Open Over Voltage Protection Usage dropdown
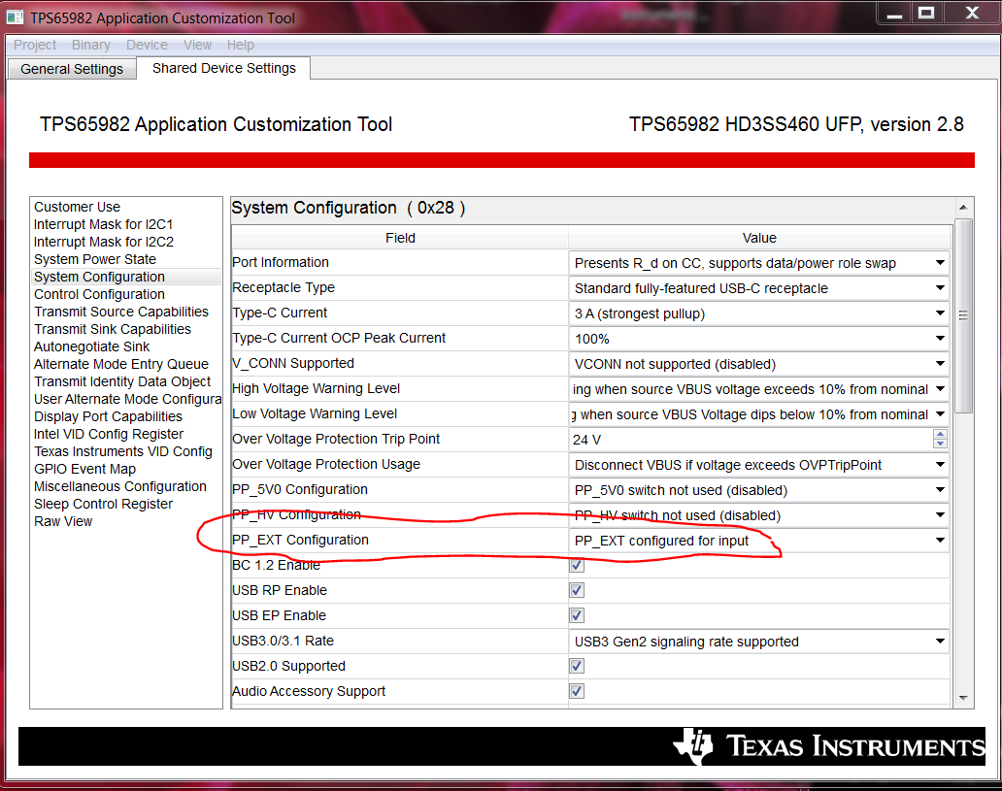Viewport: 1002px width, 791px height. point(758,465)
